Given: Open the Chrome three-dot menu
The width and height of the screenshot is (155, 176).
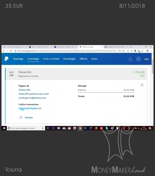Looking at the screenshot, I should (151, 51).
